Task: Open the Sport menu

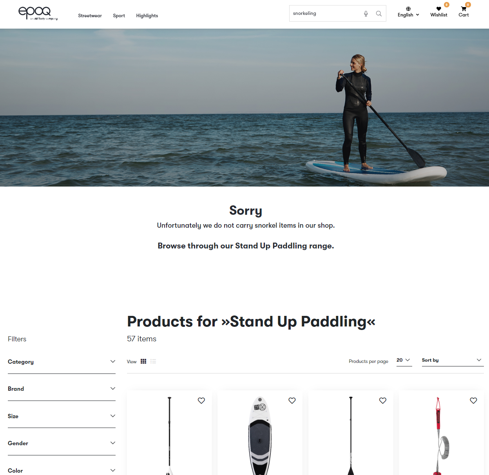Action: (x=119, y=16)
